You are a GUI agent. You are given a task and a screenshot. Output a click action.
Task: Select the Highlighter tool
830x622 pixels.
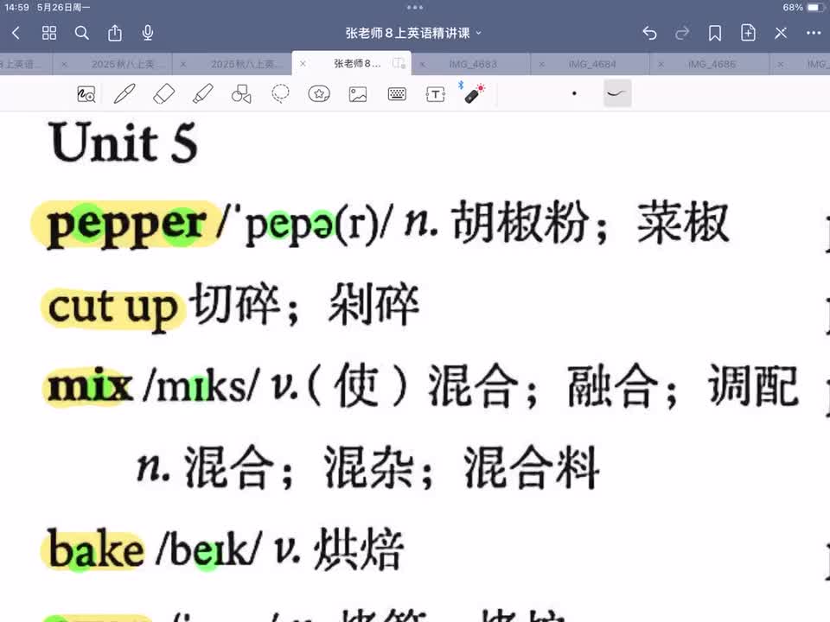[202, 94]
